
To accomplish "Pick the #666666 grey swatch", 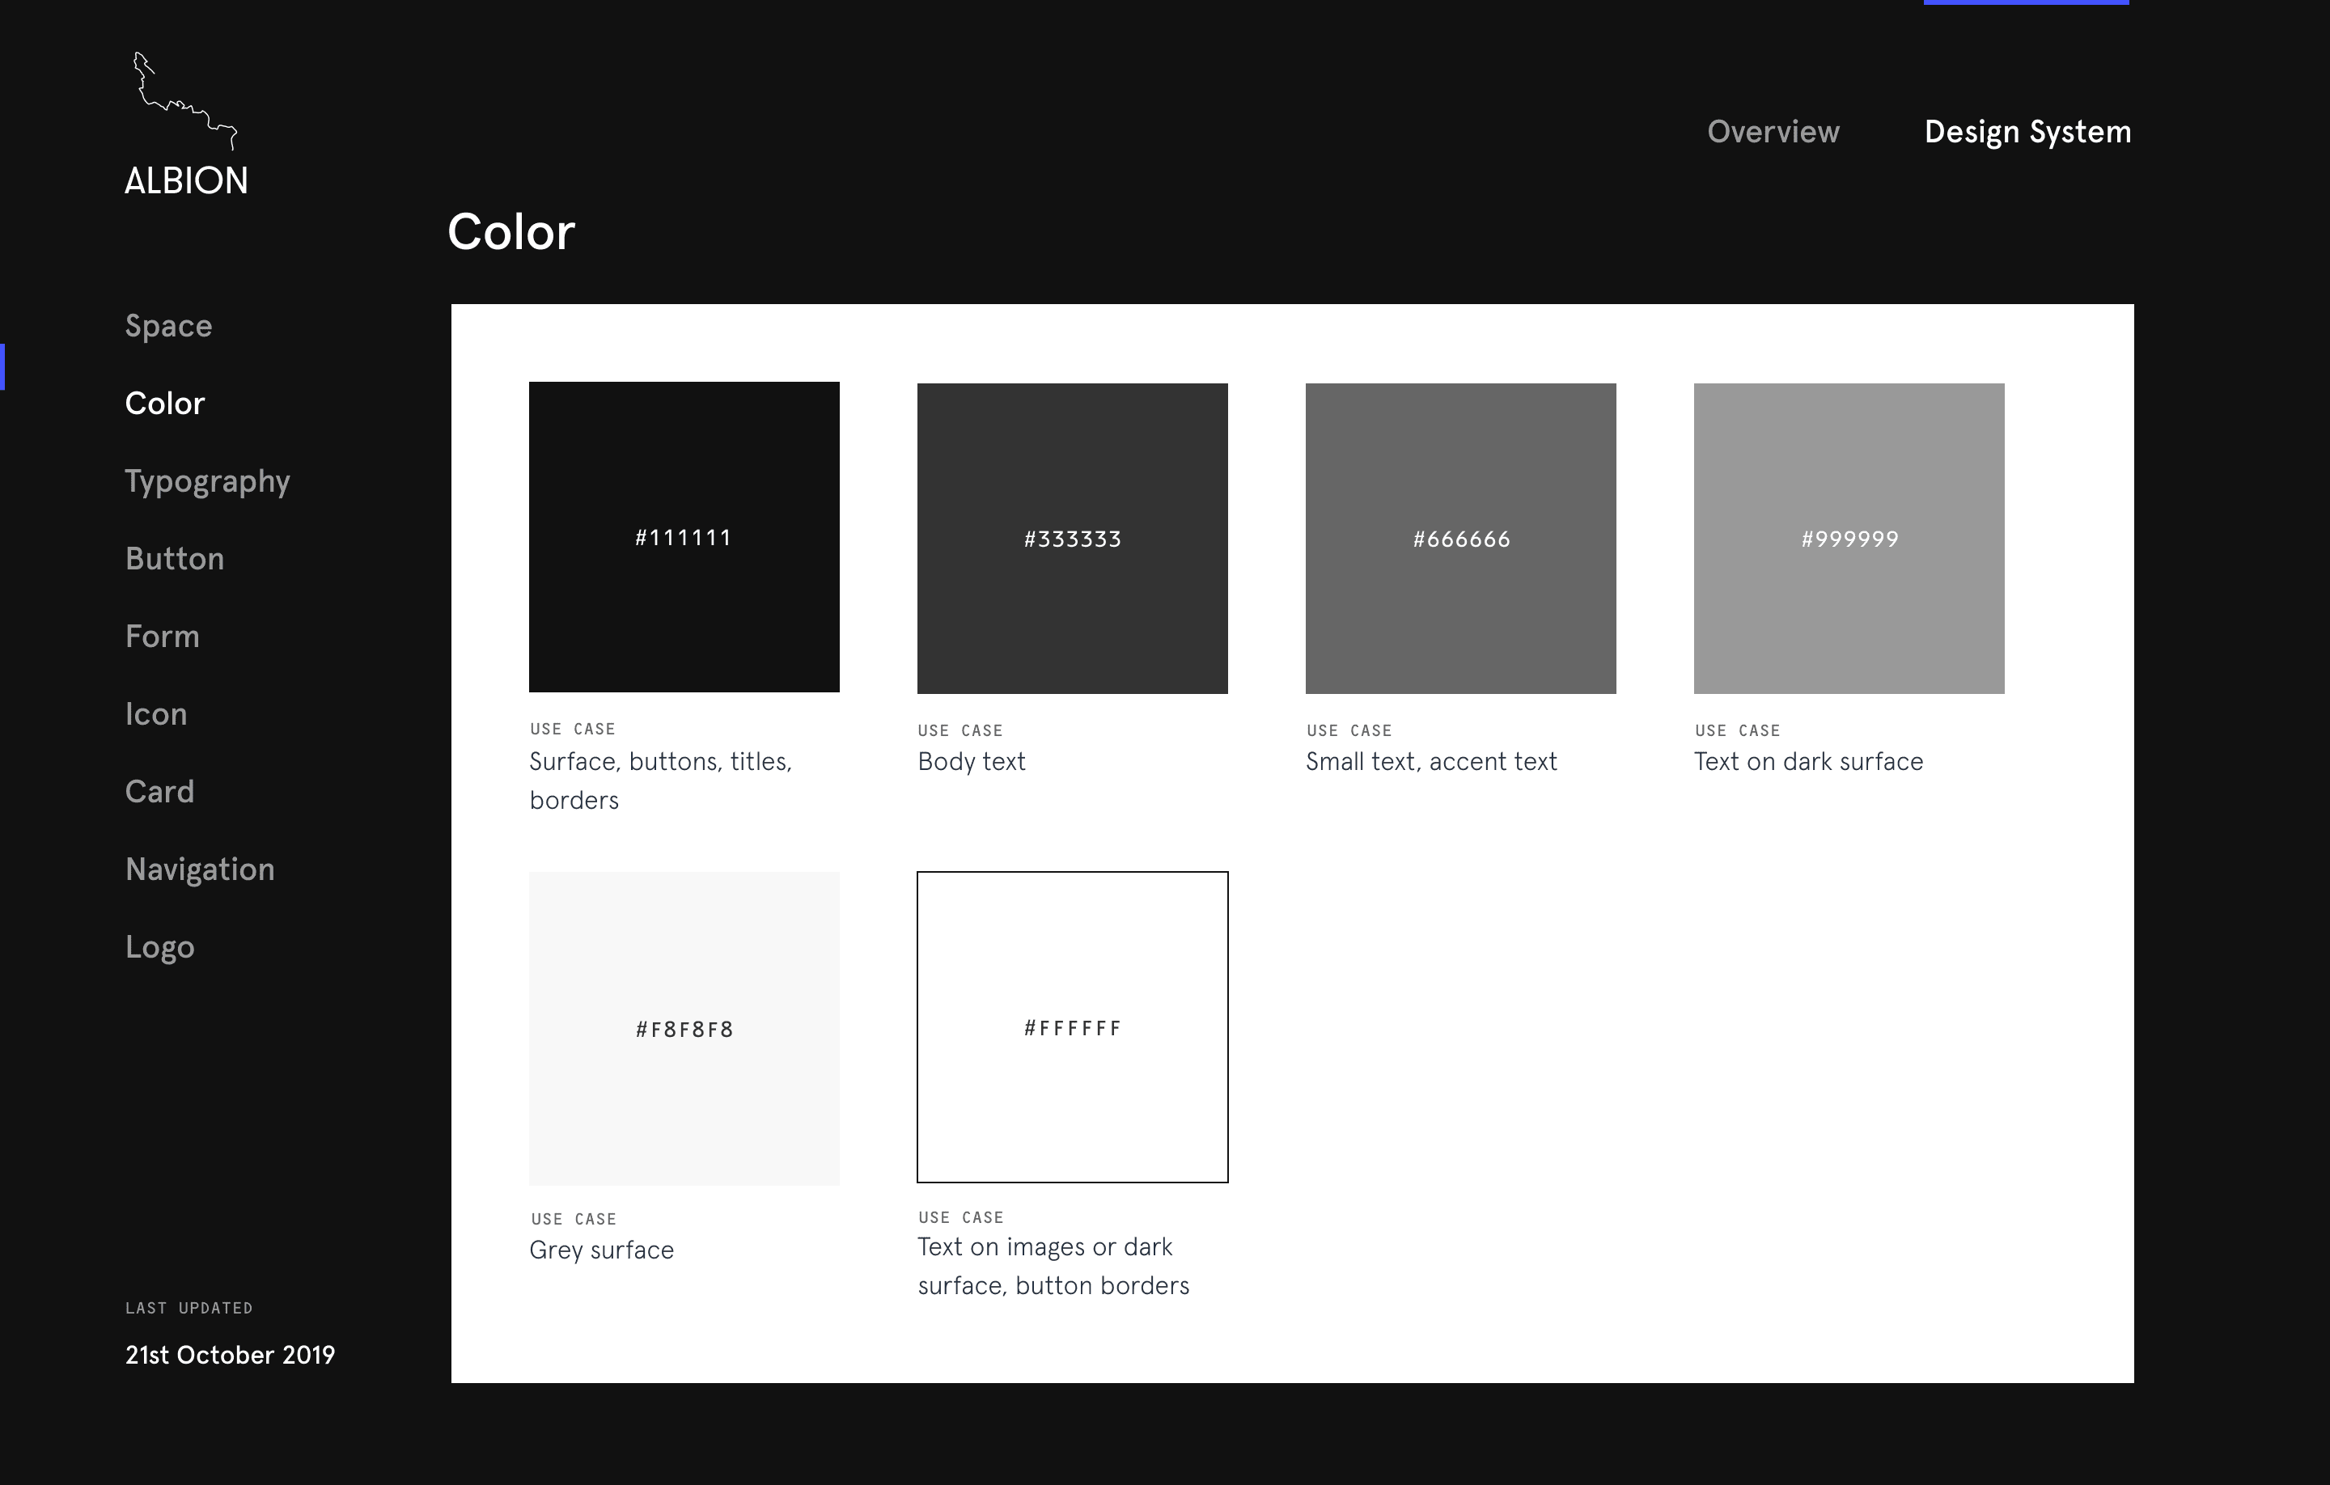I will (1460, 538).
